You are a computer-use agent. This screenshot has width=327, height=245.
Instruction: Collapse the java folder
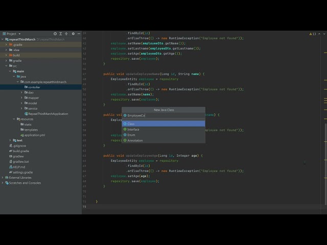click(14, 77)
